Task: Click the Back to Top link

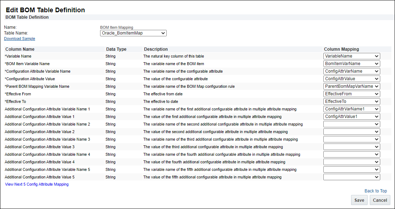Action: [376, 191]
